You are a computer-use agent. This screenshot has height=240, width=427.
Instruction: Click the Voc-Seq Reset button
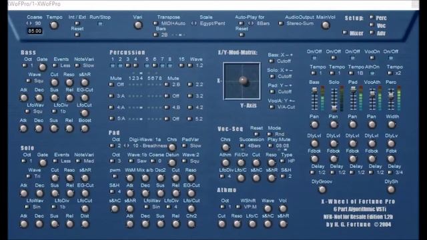pyautogui.click(x=256, y=134)
